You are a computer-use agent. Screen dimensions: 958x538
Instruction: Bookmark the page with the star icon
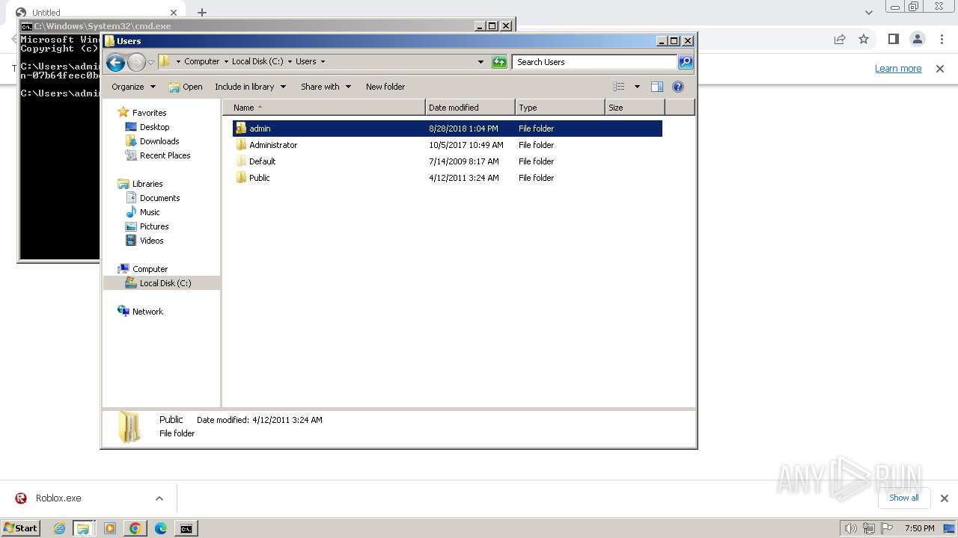(864, 39)
